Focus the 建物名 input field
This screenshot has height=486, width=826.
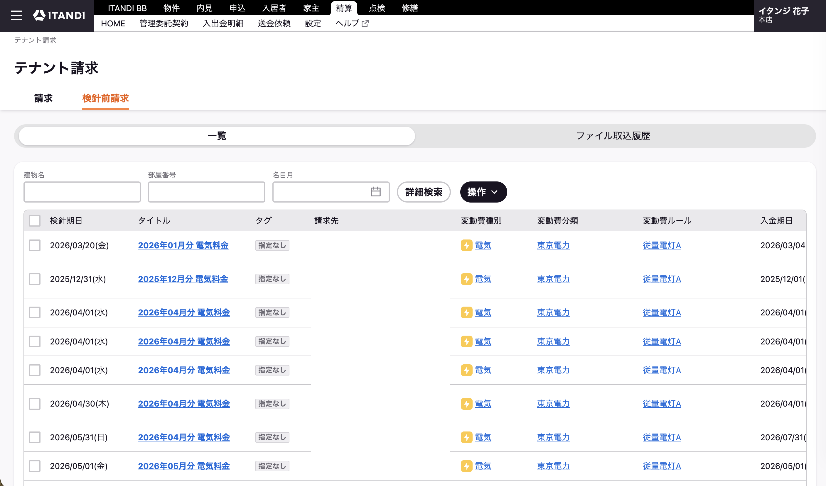coord(82,192)
